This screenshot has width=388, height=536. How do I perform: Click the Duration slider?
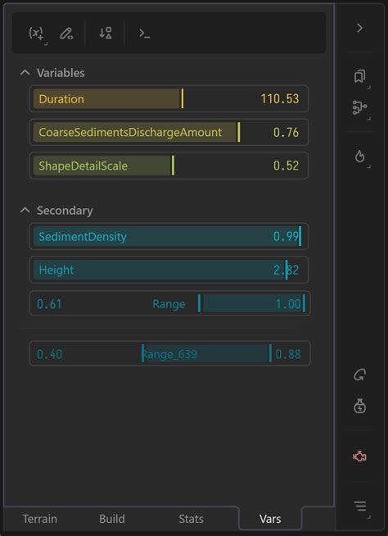[169, 99]
